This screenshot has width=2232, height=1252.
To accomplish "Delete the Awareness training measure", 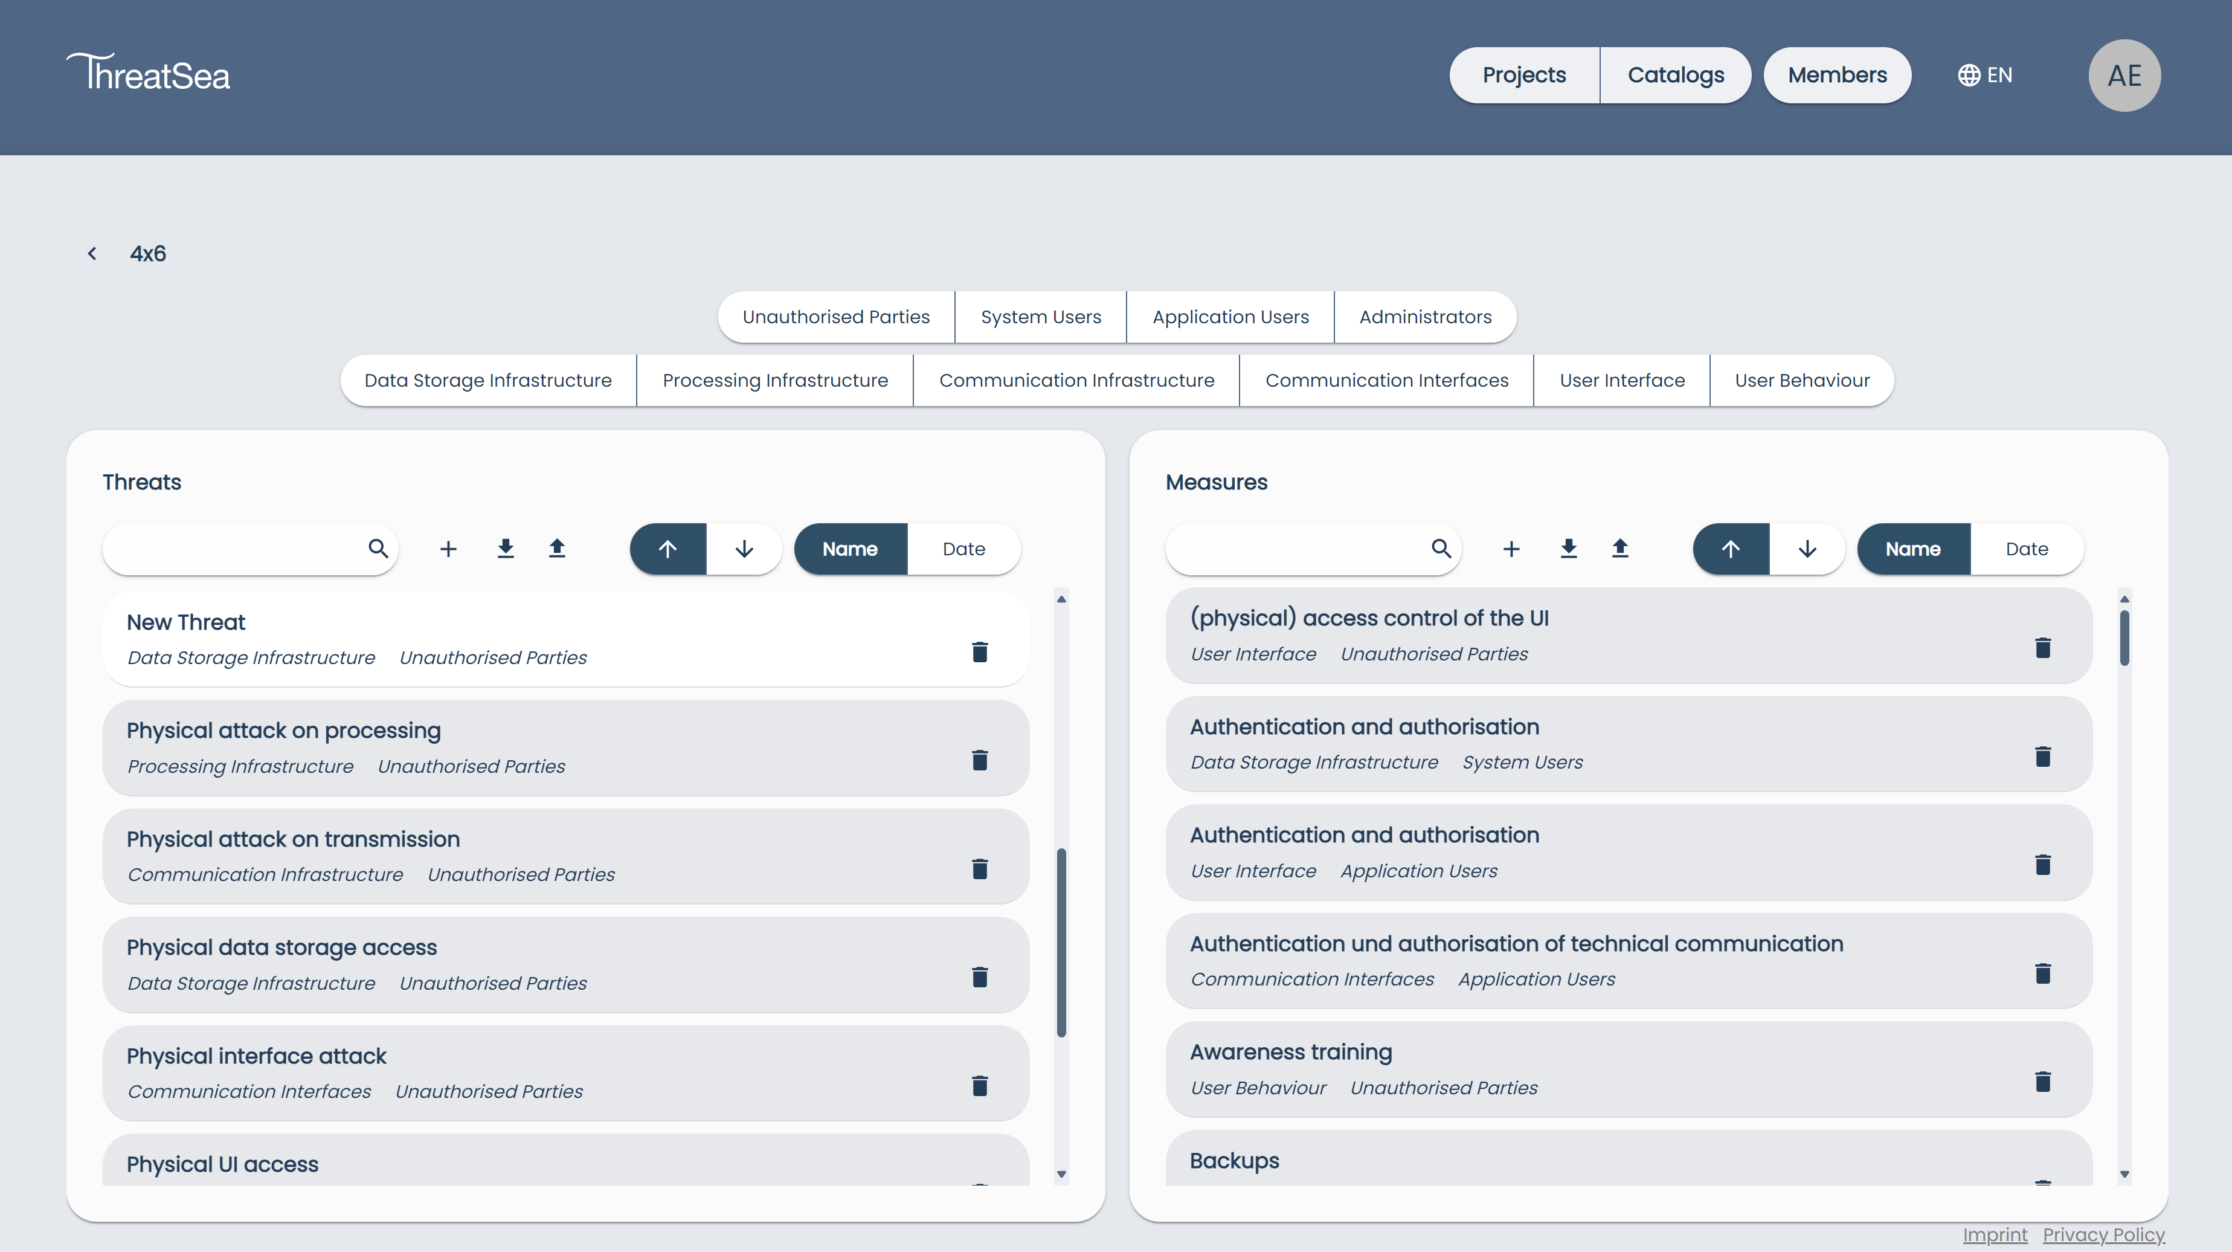I will tap(2042, 1082).
